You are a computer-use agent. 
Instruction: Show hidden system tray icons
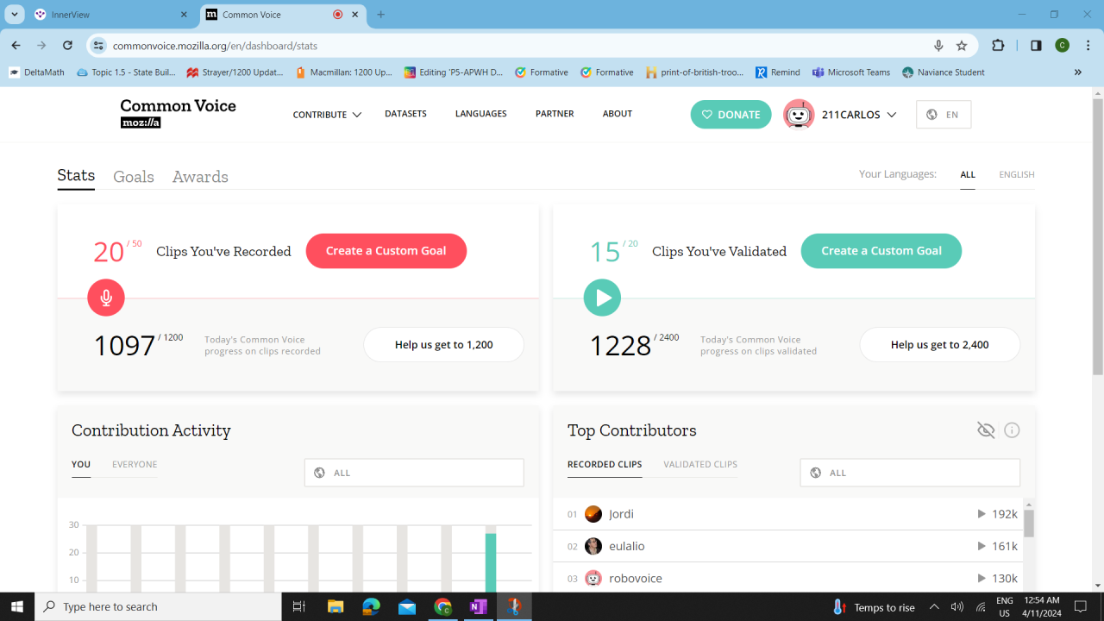[934, 607]
